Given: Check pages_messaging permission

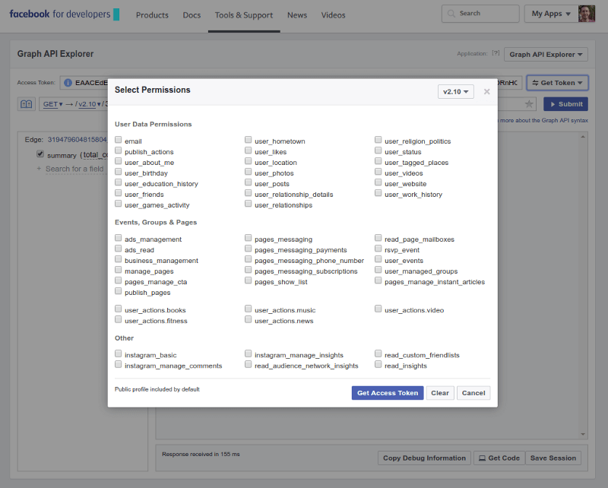Looking at the screenshot, I should click(x=249, y=238).
